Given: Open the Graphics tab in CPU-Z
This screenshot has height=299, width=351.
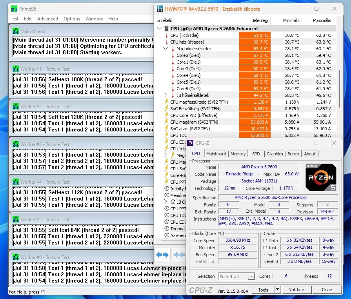Looking at the screenshot, I should point(275,154).
